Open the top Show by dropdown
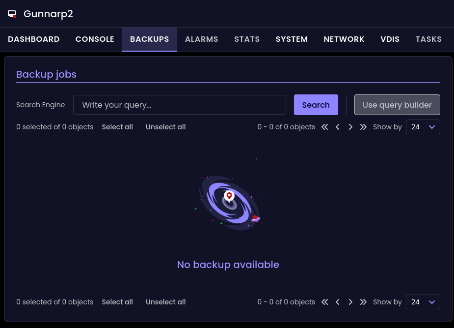This screenshot has width=454, height=328. (423, 127)
